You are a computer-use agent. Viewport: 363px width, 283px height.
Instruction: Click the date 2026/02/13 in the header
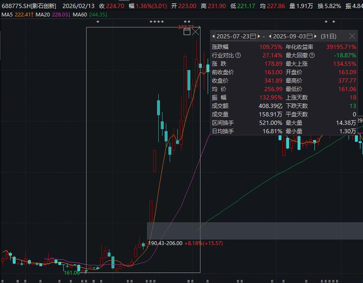[78, 6]
